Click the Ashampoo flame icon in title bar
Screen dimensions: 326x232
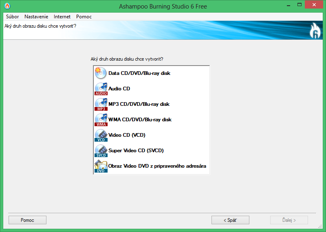coord(7,6)
